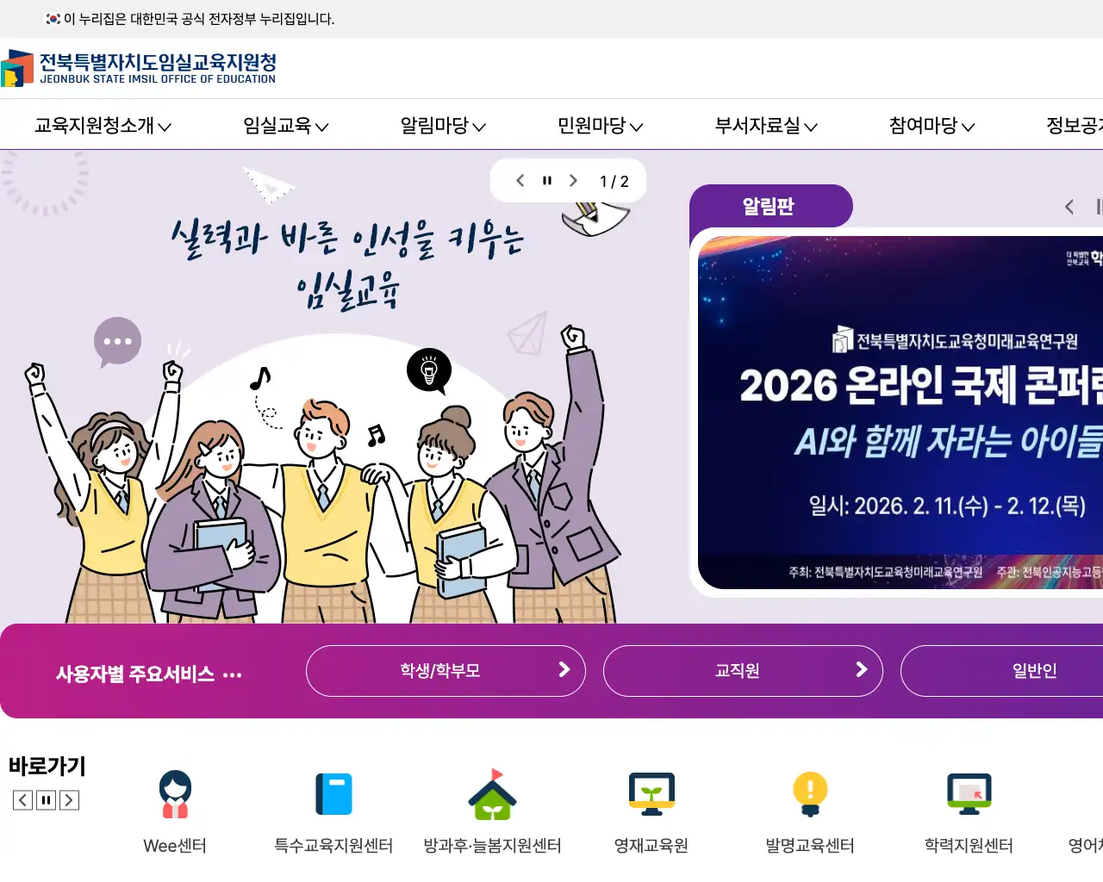Open the 영재교육원 monitor icon

[651, 794]
